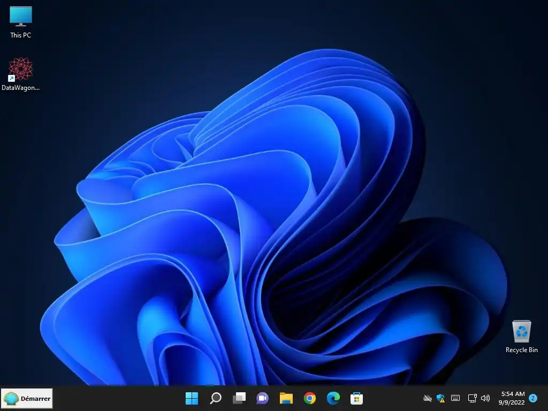Click the OneDrive not-signed-in tray icon
548x411 pixels.
point(428,398)
